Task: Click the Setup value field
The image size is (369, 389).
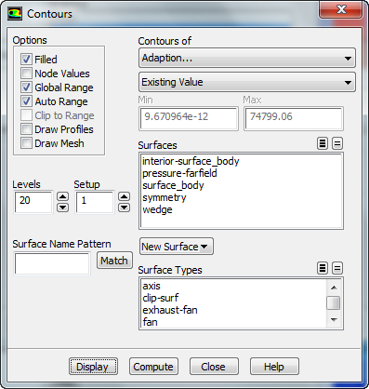Action: coord(95,202)
